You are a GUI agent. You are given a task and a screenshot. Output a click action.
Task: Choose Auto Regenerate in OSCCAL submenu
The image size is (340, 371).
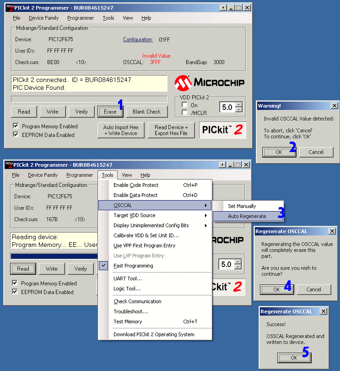tap(248, 216)
